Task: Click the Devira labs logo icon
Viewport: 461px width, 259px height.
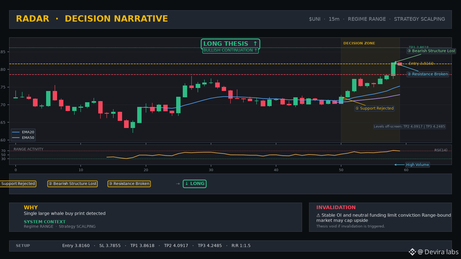Action: tap(412, 252)
